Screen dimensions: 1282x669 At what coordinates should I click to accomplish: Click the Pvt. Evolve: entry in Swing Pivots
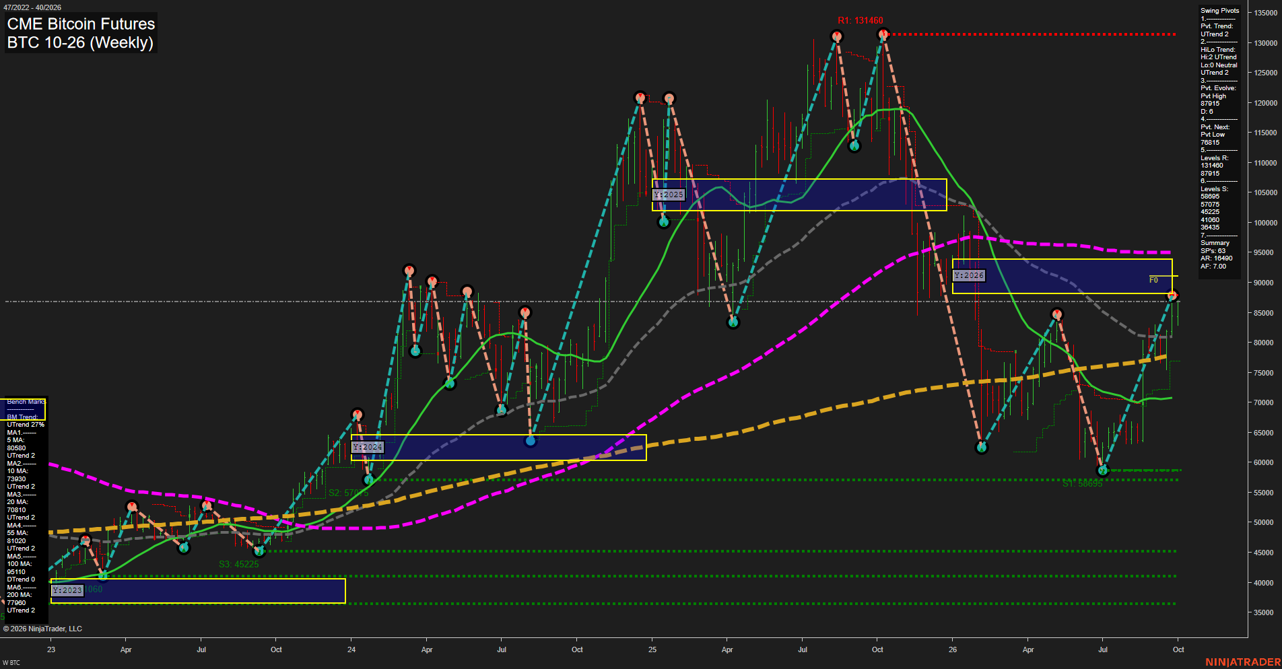point(1218,88)
